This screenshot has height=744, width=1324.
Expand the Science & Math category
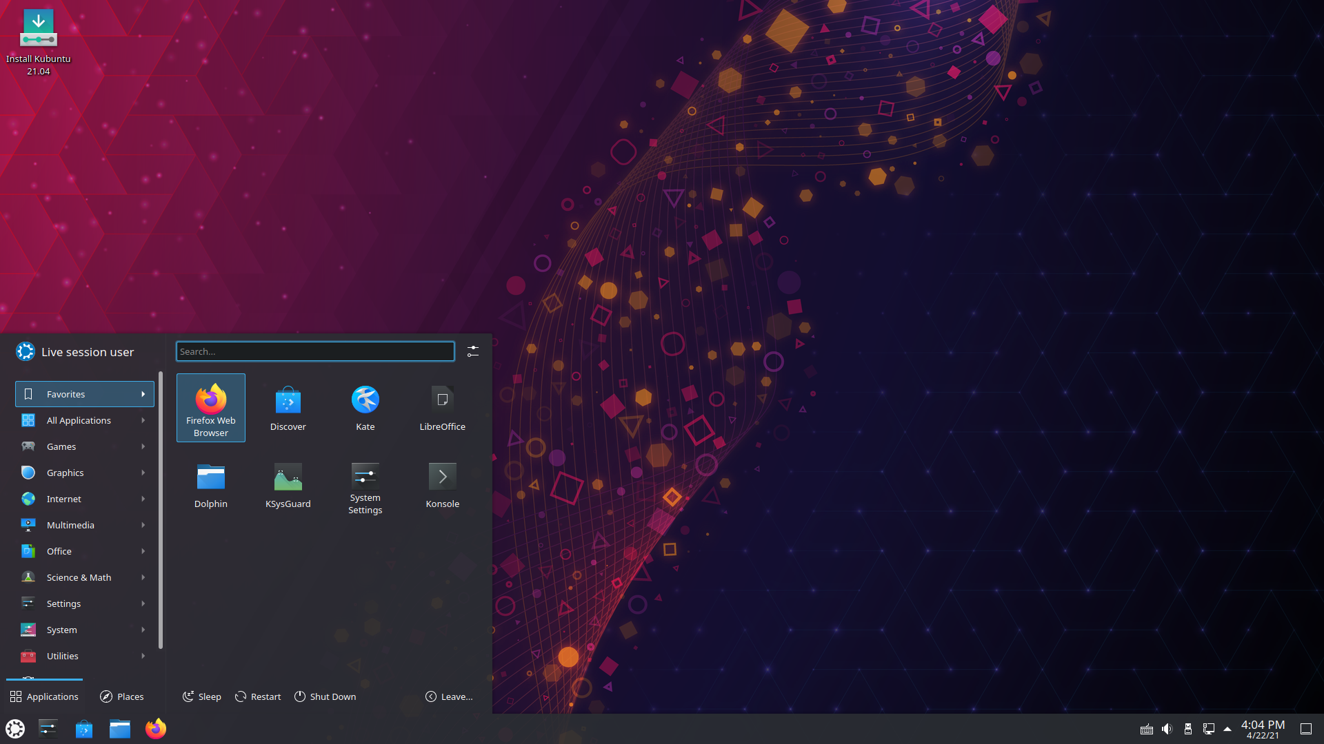[84, 577]
